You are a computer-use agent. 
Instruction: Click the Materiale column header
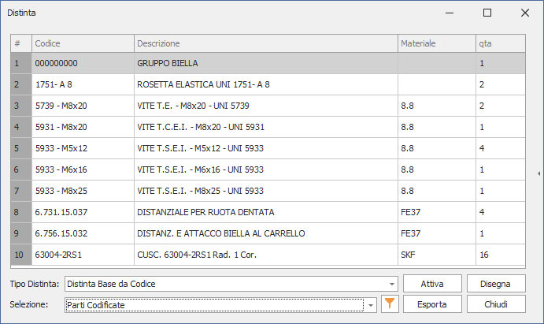coord(435,43)
